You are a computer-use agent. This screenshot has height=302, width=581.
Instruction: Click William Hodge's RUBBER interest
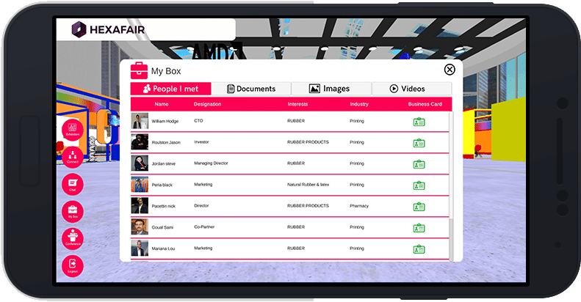pyautogui.click(x=296, y=121)
